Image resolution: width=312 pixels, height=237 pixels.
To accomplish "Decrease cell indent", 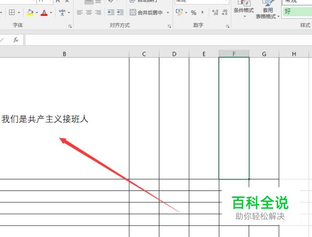I will pyautogui.click(x=111, y=12).
